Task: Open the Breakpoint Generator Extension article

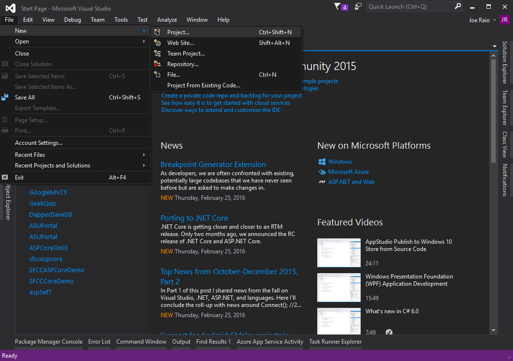Action: 213,164
